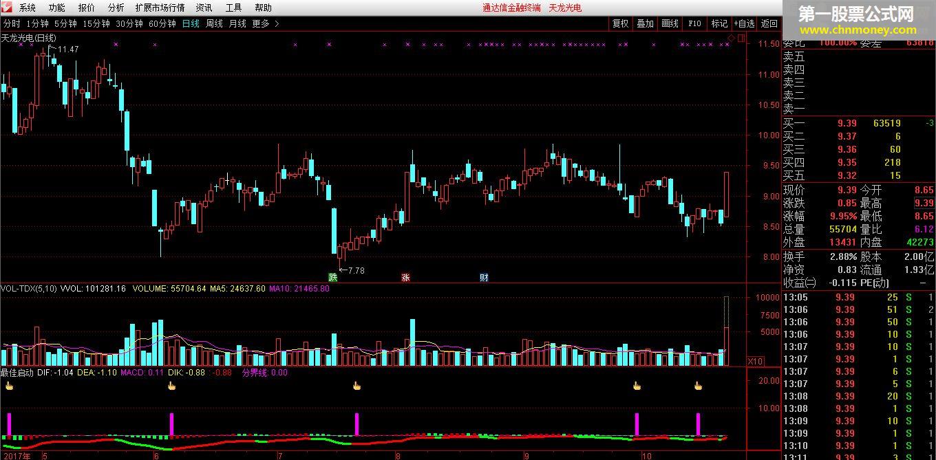
Task: Click the hand signal icon near month 6
Action: [171, 386]
